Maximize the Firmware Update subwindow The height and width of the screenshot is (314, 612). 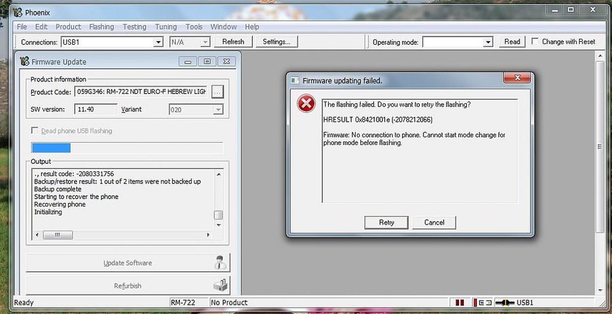pyautogui.click(x=207, y=62)
